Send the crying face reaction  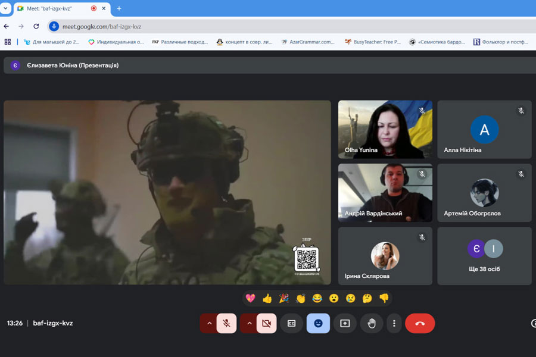point(350,298)
